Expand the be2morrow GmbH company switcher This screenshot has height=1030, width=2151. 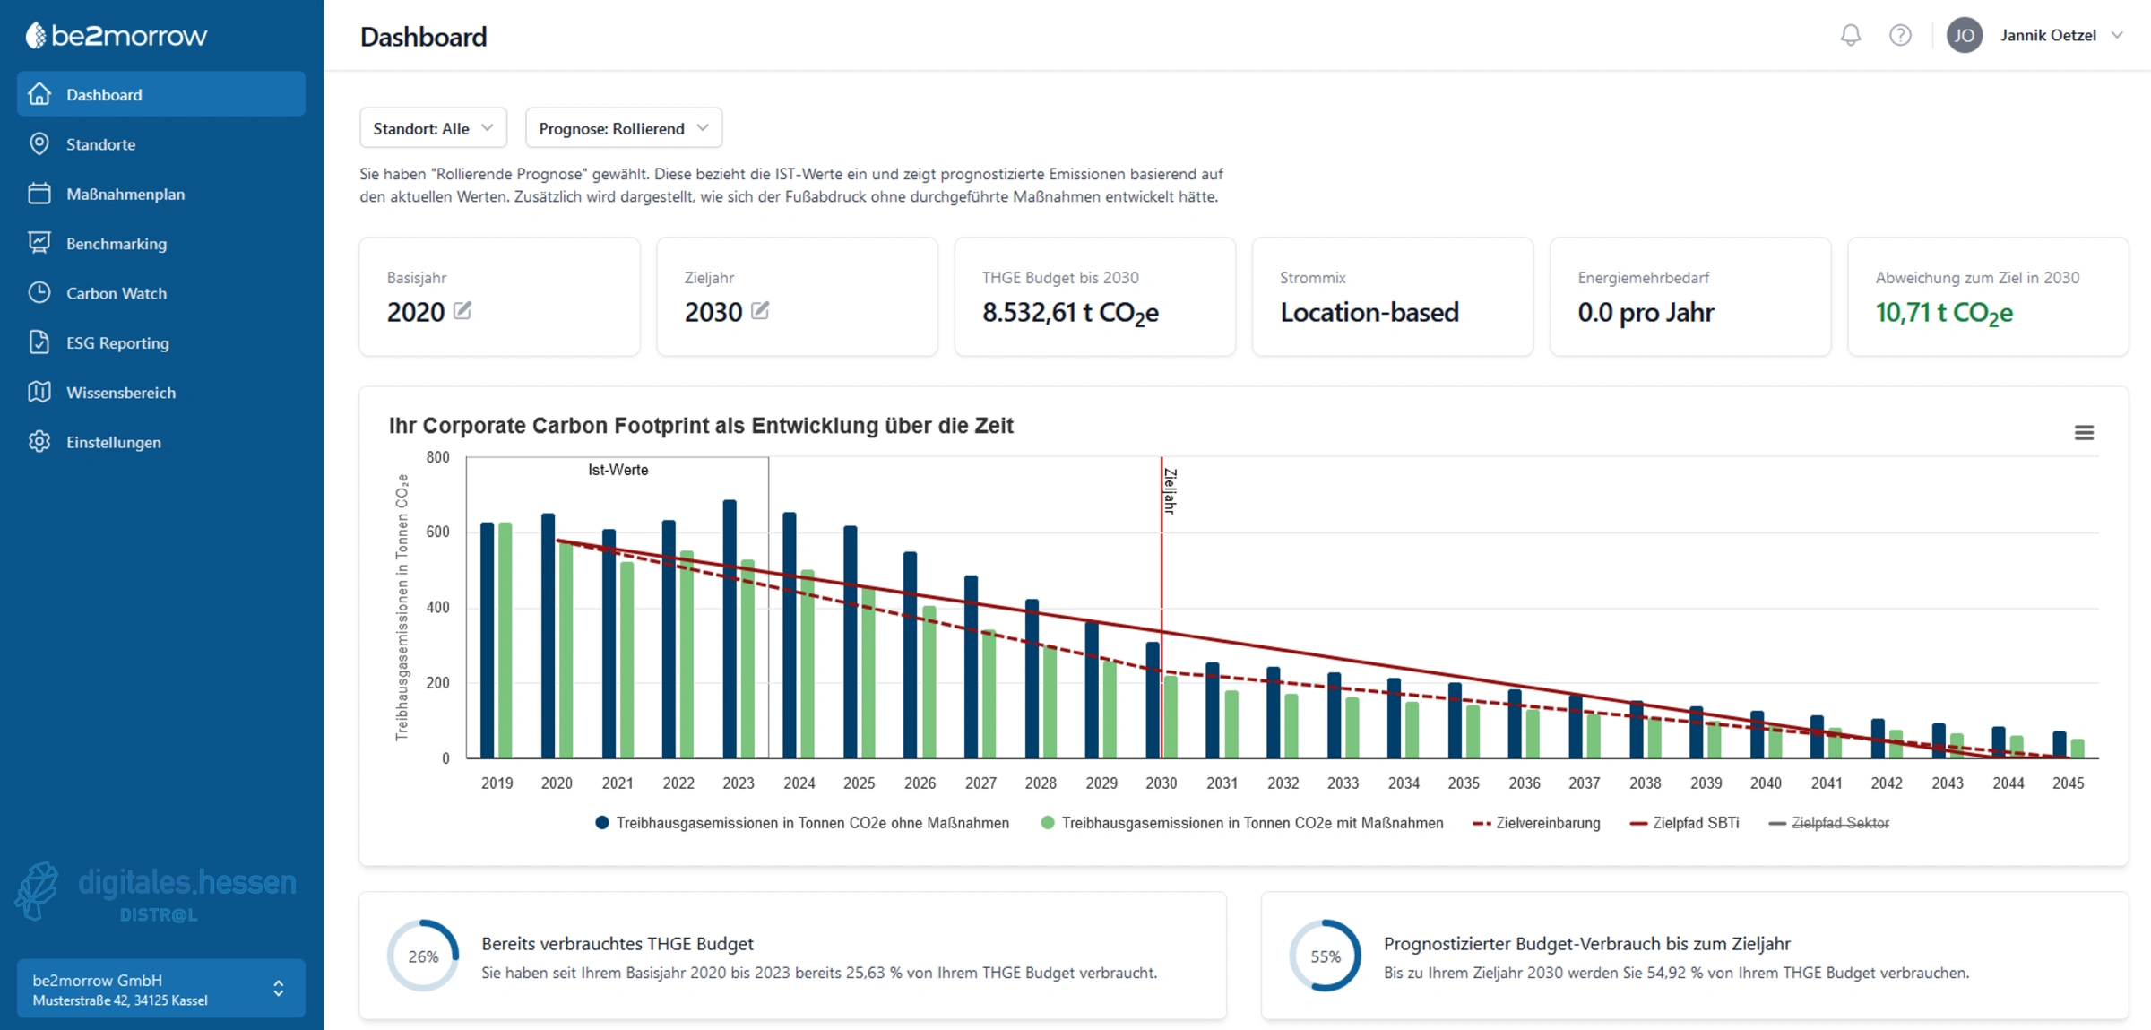tap(160, 989)
